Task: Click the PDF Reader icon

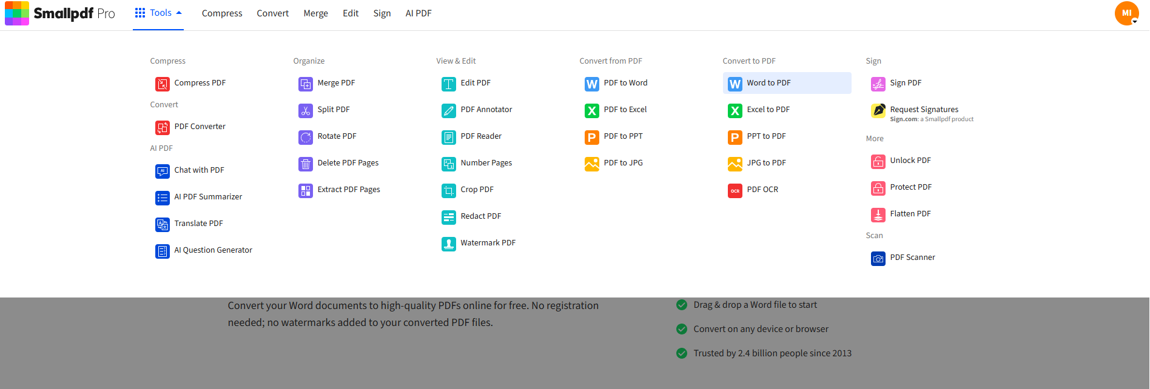Action: (449, 137)
